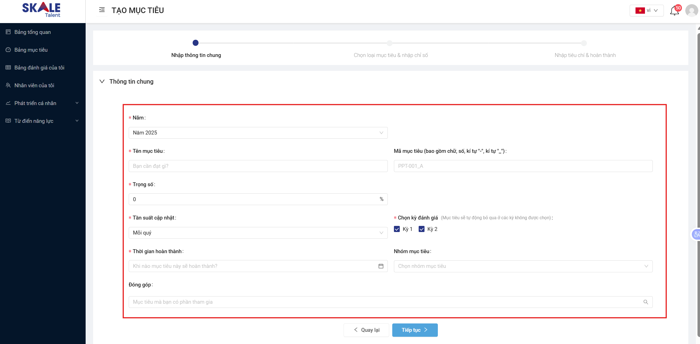Screen dimensions: 700x344
Task: Click the Quay lại button
Action: (366, 330)
